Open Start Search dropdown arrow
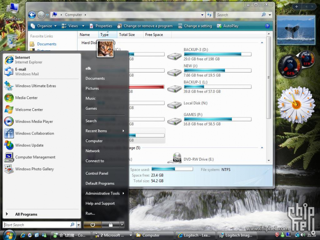 tap(79, 225)
